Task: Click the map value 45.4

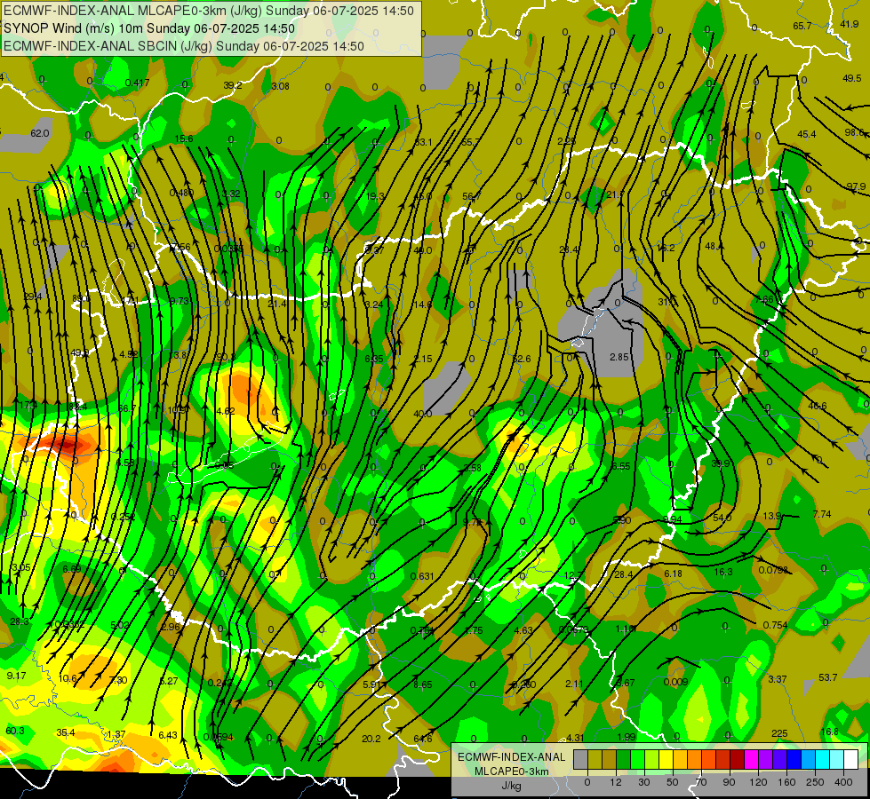Action: 807,134
